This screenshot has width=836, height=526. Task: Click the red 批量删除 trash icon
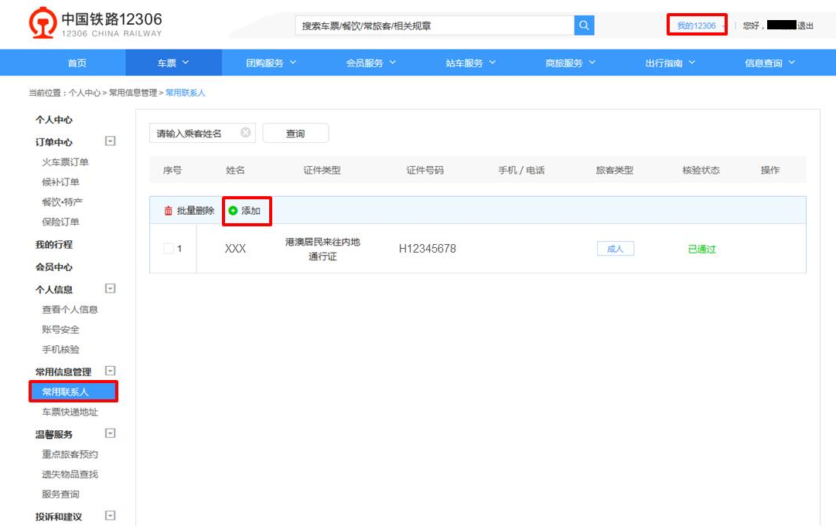tap(168, 211)
